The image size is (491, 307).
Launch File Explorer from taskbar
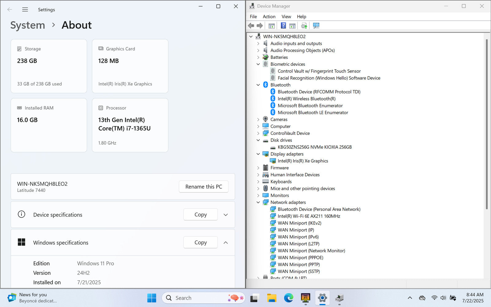coord(272,298)
